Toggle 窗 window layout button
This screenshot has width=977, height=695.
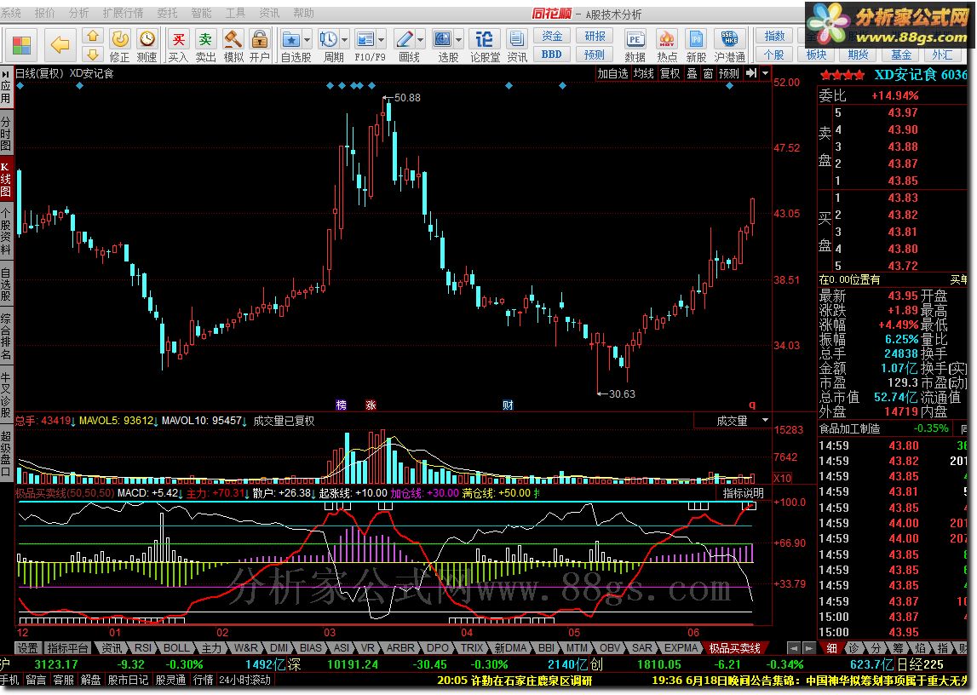point(708,73)
